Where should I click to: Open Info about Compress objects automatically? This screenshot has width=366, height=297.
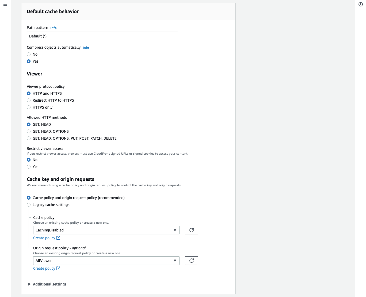point(86,48)
